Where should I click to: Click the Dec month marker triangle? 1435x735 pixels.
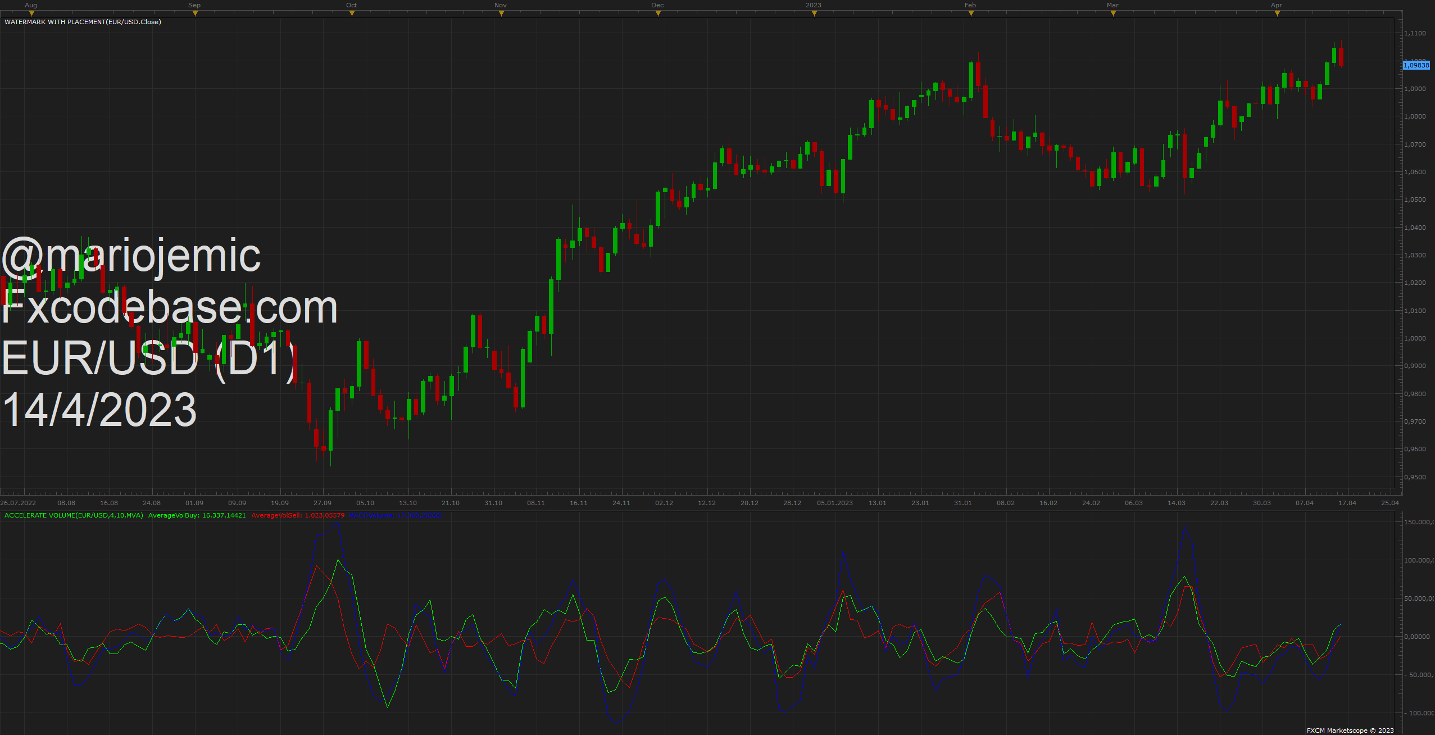coord(658,13)
